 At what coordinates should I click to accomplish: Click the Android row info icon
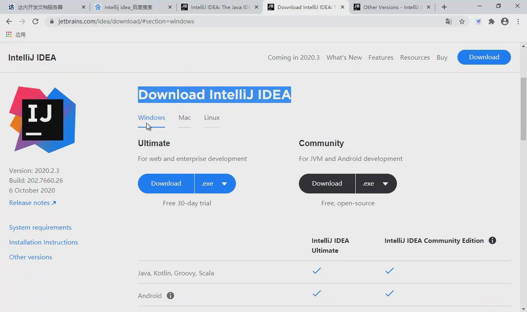coord(170,296)
